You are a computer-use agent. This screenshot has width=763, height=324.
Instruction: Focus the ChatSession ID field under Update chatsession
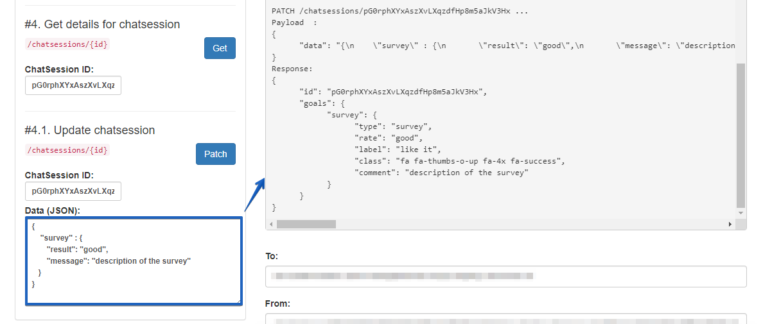(73, 191)
